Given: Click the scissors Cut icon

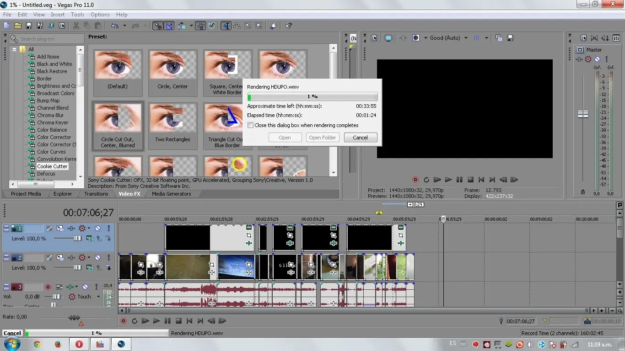Looking at the screenshot, I should click(76, 26).
